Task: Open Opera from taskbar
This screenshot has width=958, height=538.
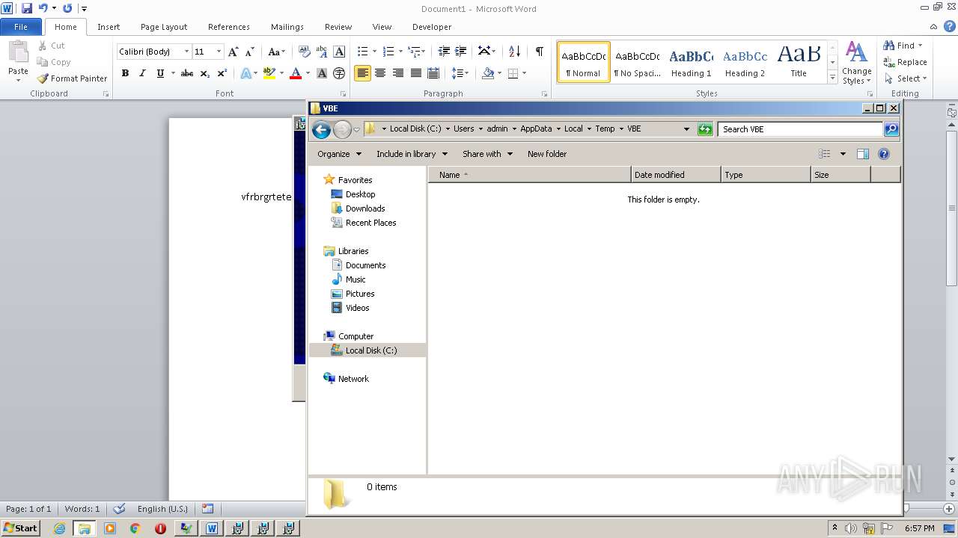Action: pos(160,528)
